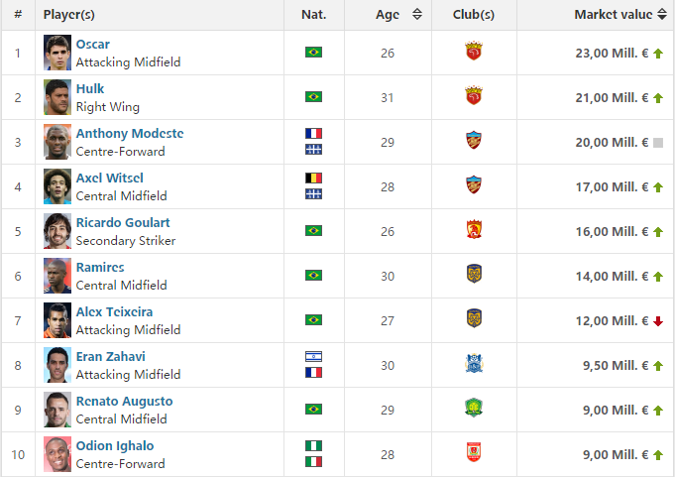Image resolution: width=675 pixels, height=477 pixels.
Task: Click Eran Zahavi's club crest icon
Action: [x=474, y=364]
